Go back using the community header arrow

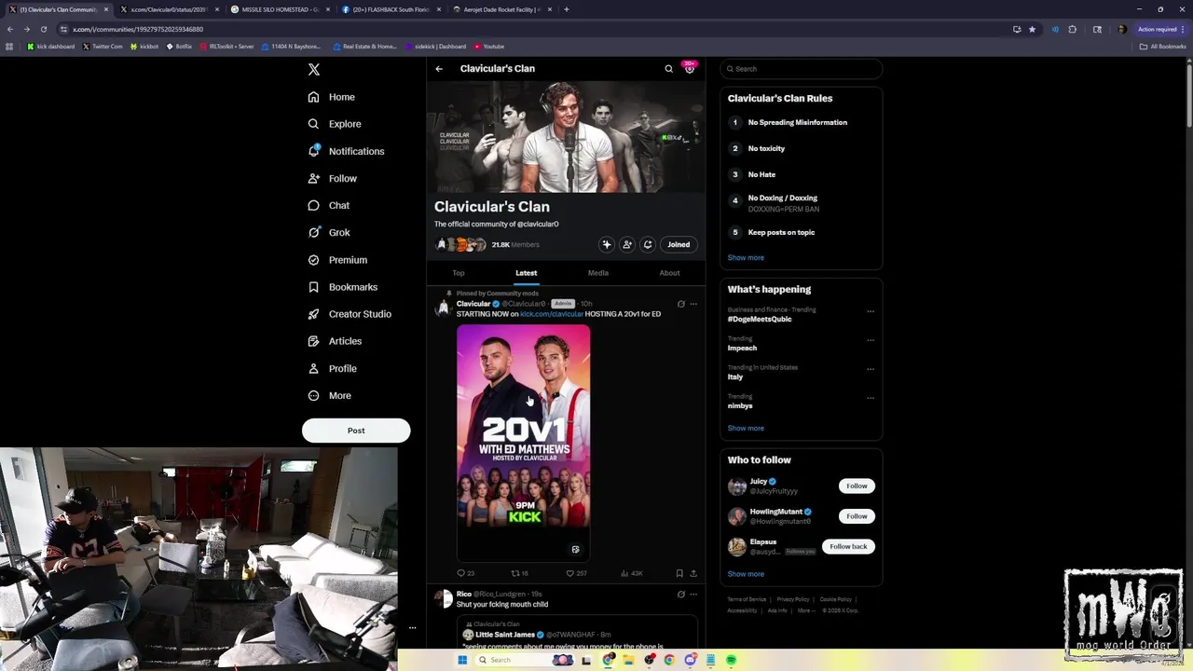[439, 69]
